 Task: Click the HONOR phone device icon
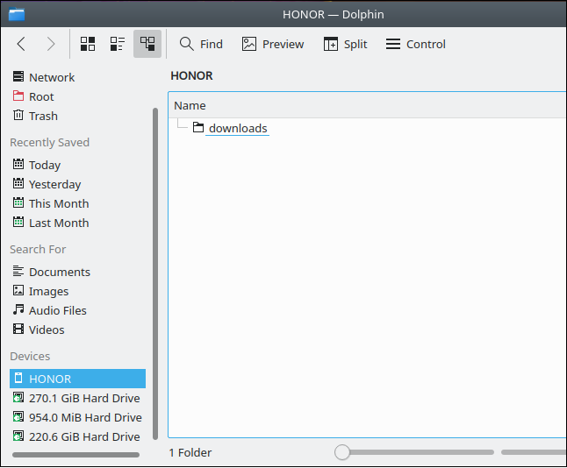tap(18, 378)
